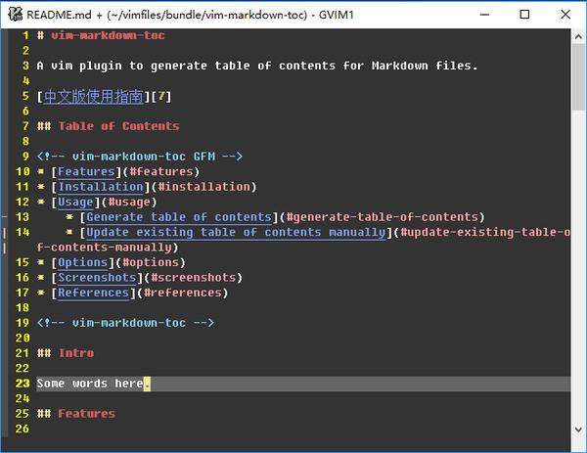Click the heading text 'vim-markdown-toc' on line 1
This screenshot has height=453, width=587.
pyautogui.click(x=108, y=35)
